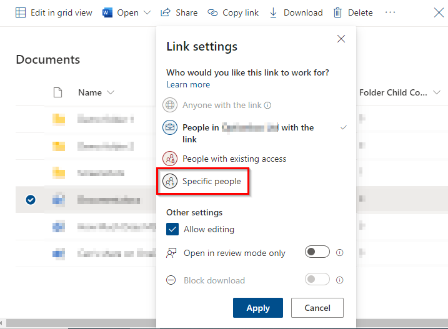Screen dimensions: 448x329
Task: Click the Edit in grid view label
Action: point(61,12)
